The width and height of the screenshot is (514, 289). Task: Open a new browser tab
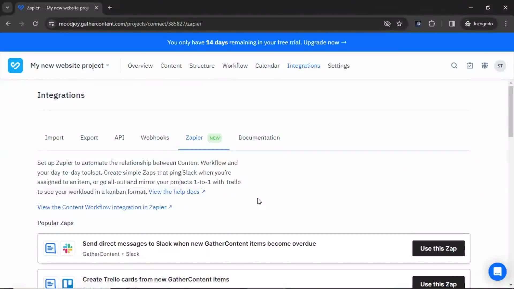110,8
